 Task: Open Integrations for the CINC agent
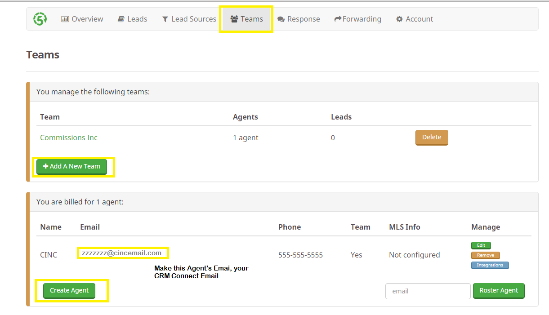point(490,265)
